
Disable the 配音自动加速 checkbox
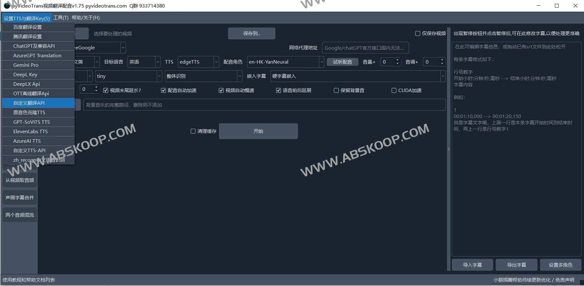163,90
